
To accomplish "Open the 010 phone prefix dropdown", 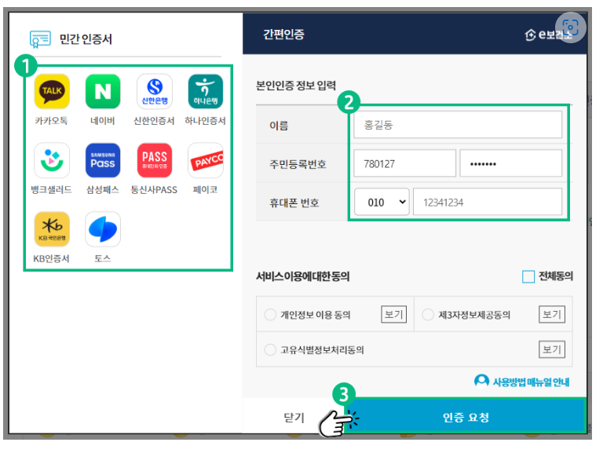I will coord(382,202).
